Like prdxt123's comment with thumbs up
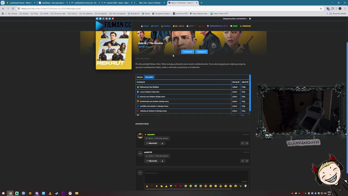The height and width of the screenshot is (196, 348). coord(162,161)
